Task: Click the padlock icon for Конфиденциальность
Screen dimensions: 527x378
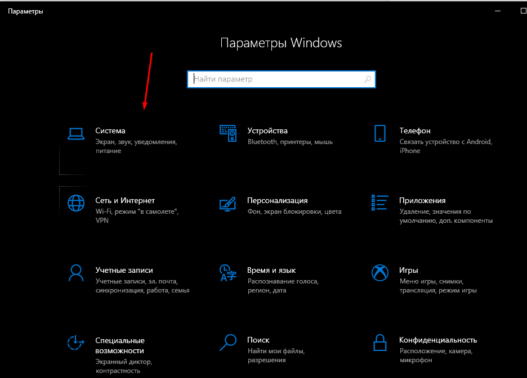Action: [x=380, y=342]
